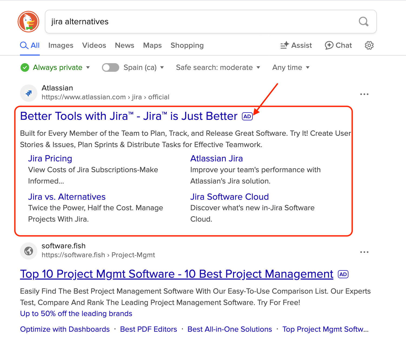Open the Atlassian Jira sitelink
This screenshot has width=406, height=346.
(217, 158)
